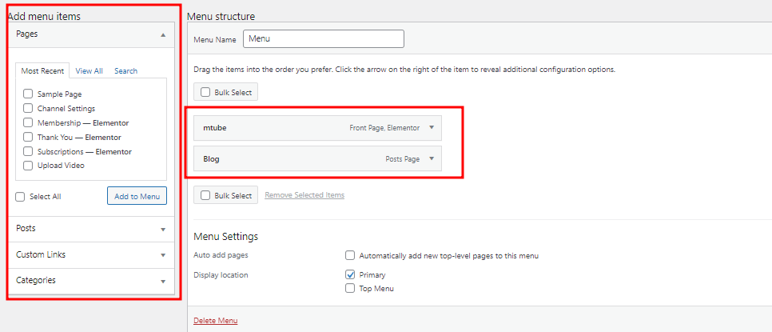Open the Categories accordion header
This screenshot has height=332, width=772.
[91, 281]
